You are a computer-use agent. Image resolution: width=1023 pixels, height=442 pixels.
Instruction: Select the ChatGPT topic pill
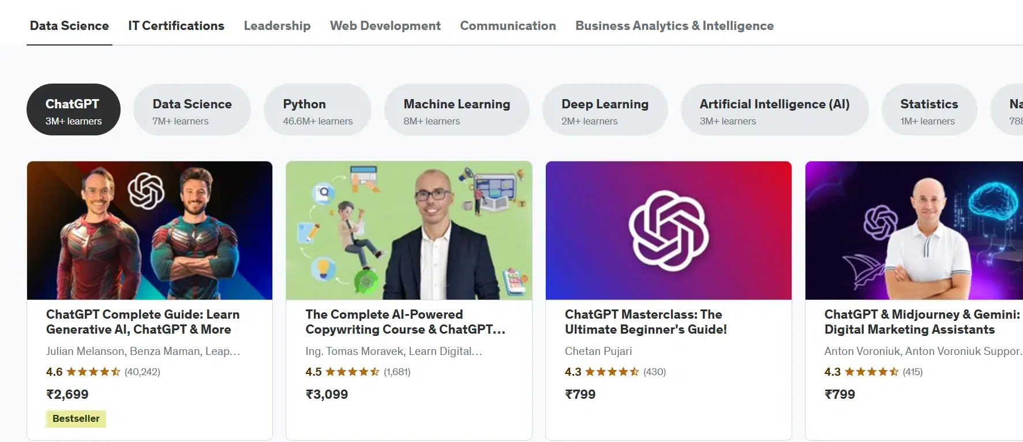point(73,109)
